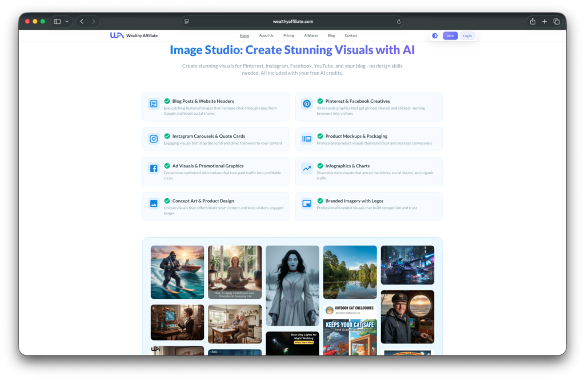Click the Join button
The width and height of the screenshot is (585, 380).
[450, 35]
